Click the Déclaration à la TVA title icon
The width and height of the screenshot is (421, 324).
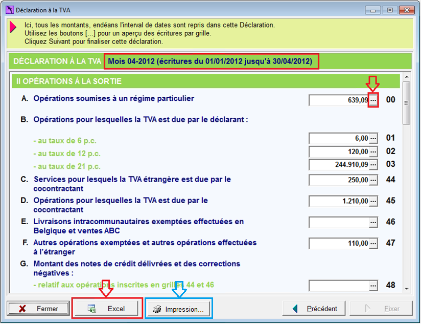pos(9,10)
